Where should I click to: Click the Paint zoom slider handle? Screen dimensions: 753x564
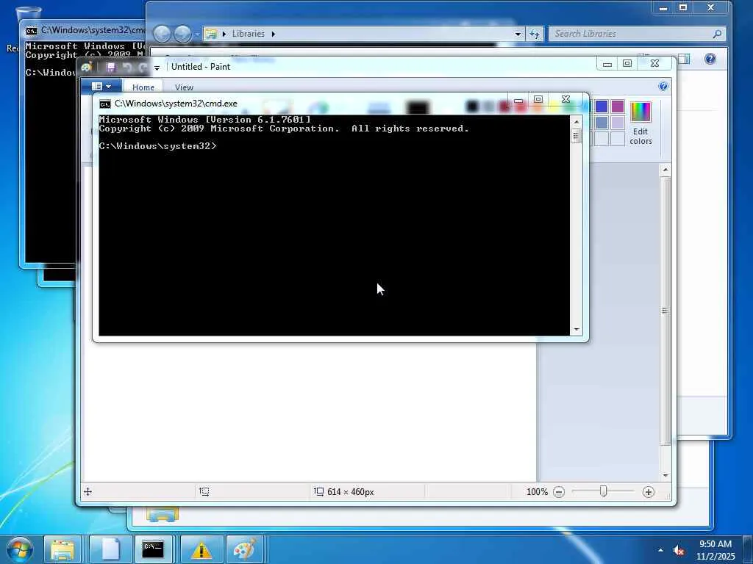[603, 491]
